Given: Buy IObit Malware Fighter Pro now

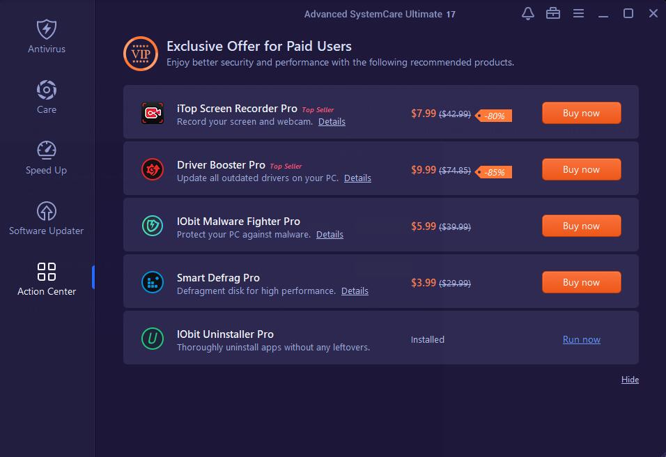Looking at the screenshot, I should tap(581, 226).
